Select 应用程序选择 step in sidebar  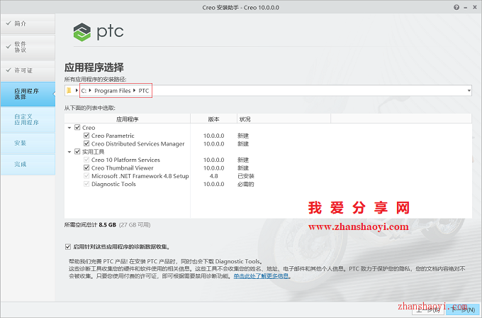click(28, 94)
